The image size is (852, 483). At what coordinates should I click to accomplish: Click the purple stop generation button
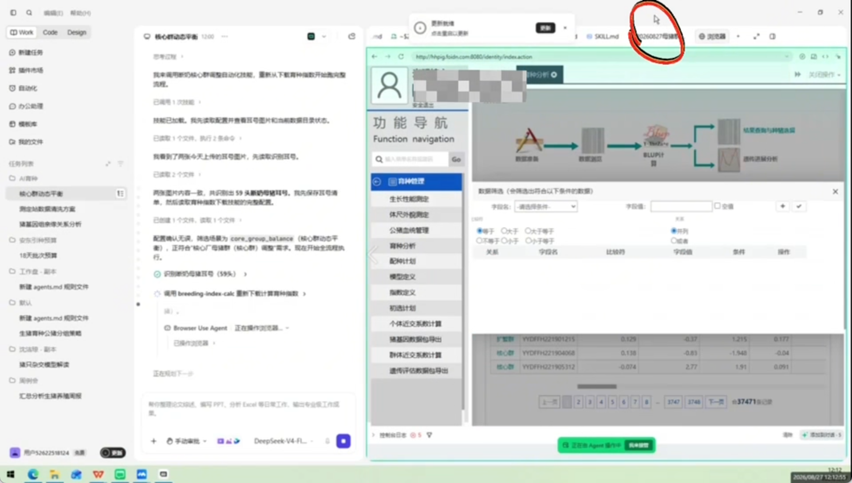(x=343, y=441)
